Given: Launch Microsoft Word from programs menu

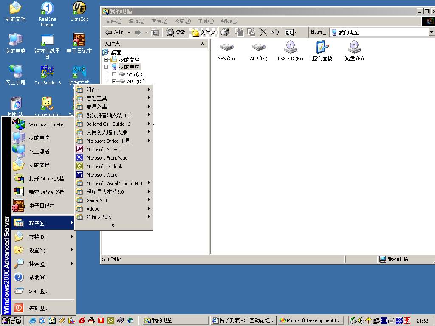Looking at the screenshot, I should point(114,174).
